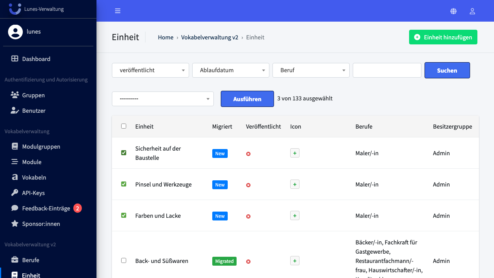Screen dimensions: 494x278
Task: Open the Ablaufdatum filter dropdown
Action: click(231, 70)
